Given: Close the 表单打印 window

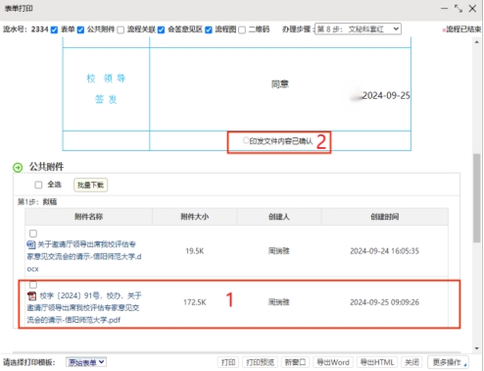Looking at the screenshot, I should tap(472, 9).
